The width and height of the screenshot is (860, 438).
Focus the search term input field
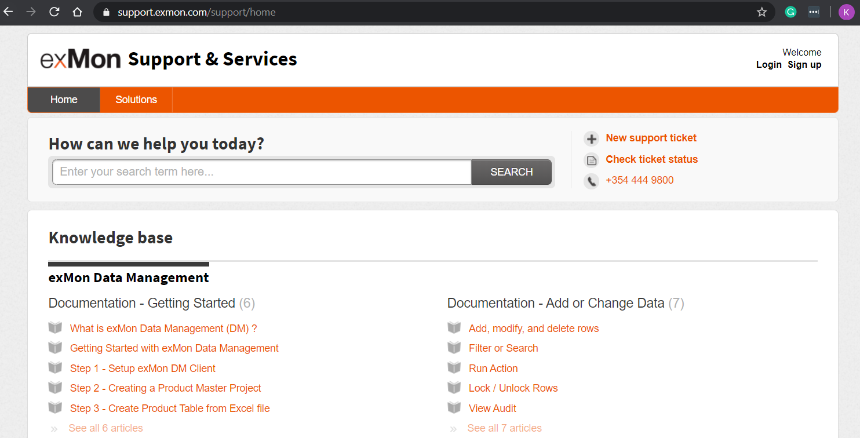coord(262,172)
